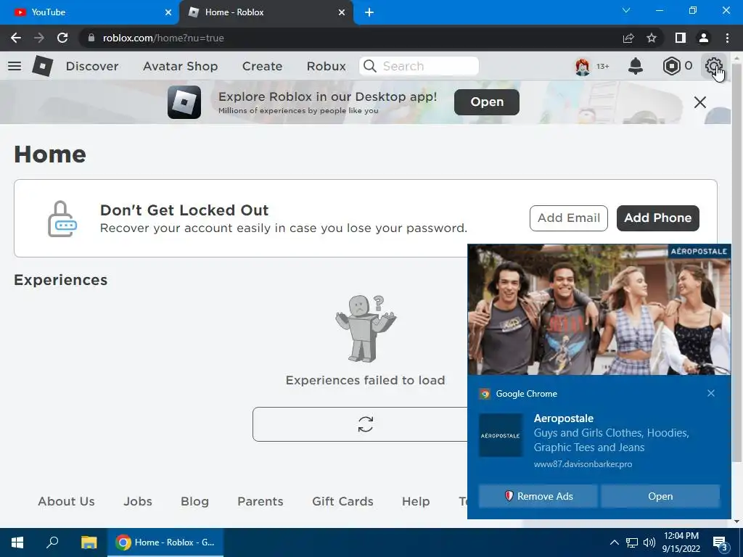Click Add Email button
Screen dimensions: 743x557
(569, 218)
